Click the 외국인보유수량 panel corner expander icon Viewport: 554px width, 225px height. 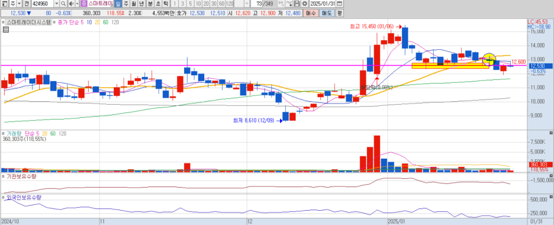[551, 197]
